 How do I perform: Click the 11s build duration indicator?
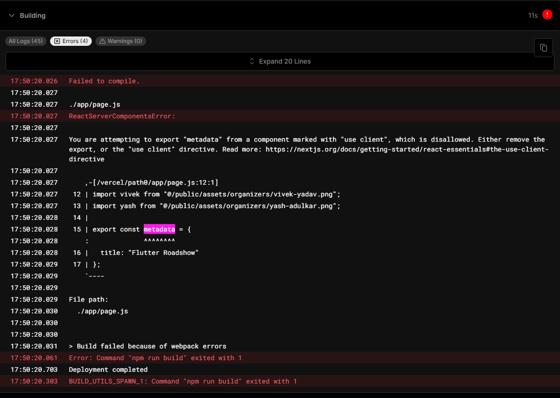coord(533,15)
